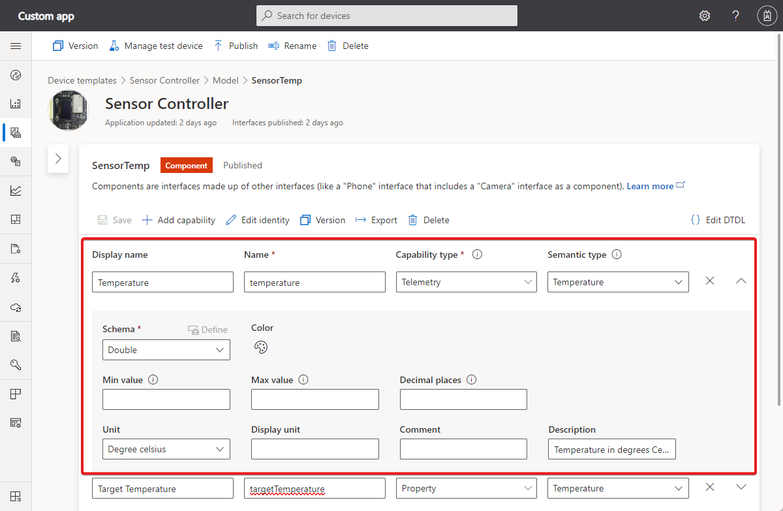Expand the side panel chevron
Screen dimensions: 783x511
(x=58, y=159)
